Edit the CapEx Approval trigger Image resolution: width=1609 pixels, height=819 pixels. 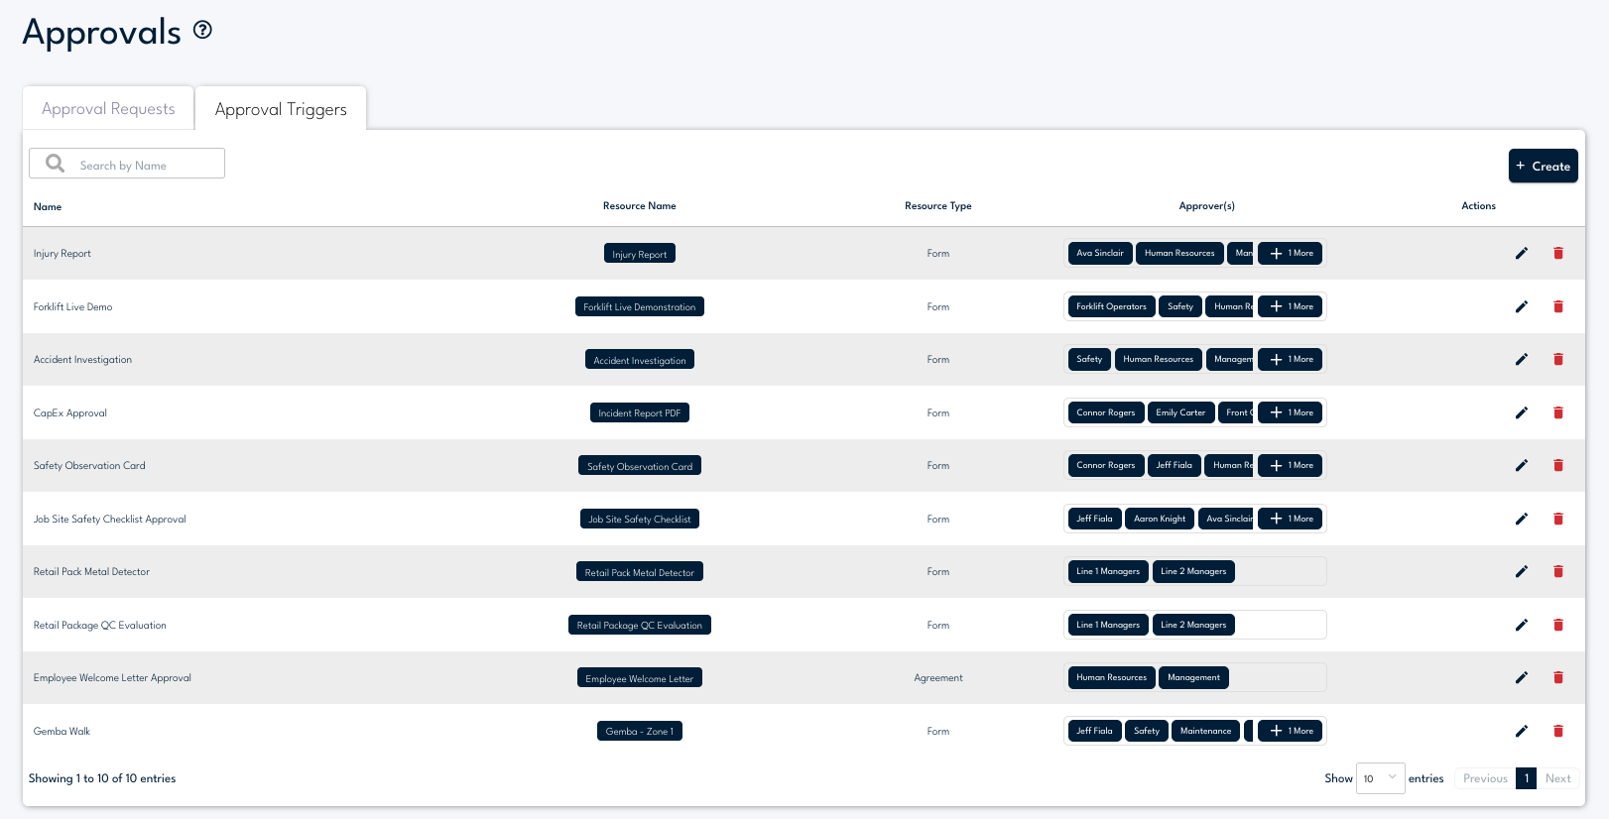1521,413
